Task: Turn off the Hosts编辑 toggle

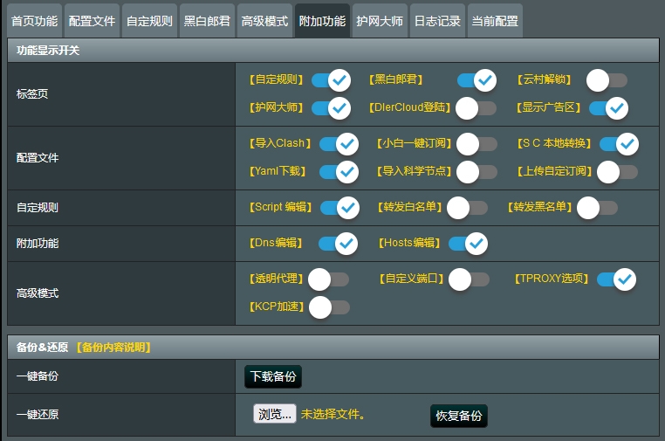Action: click(x=468, y=244)
